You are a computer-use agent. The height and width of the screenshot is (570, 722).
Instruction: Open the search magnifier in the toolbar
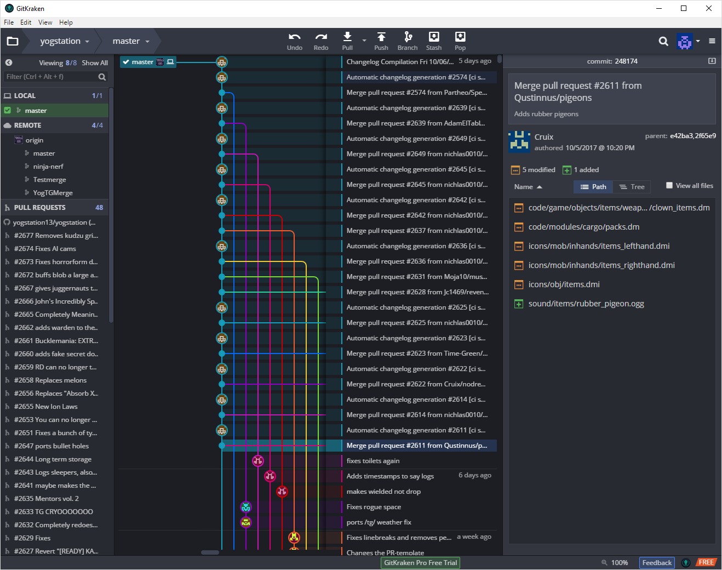click(663, 41)
